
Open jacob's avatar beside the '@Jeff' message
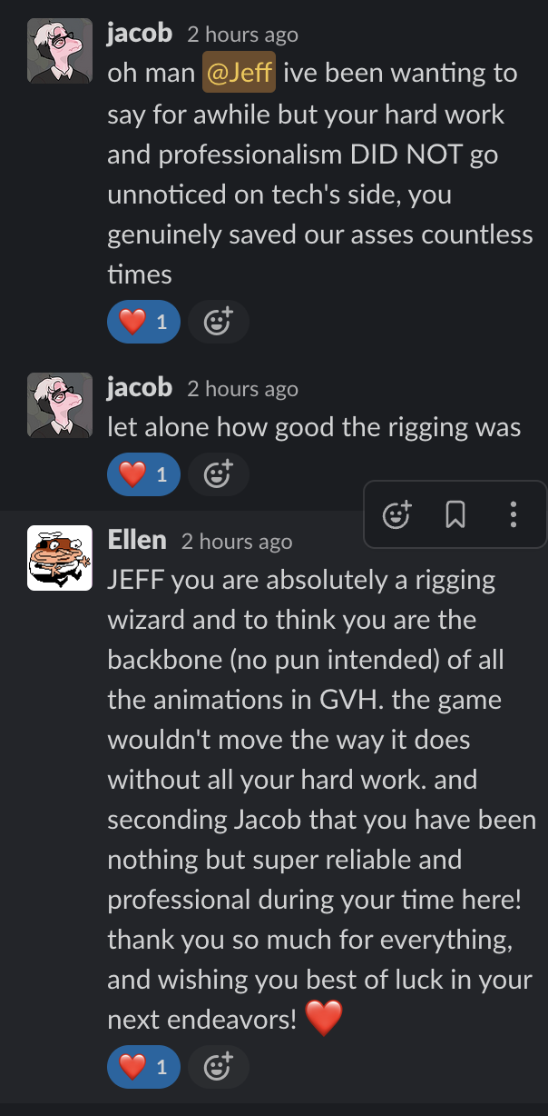pos(60,52)
